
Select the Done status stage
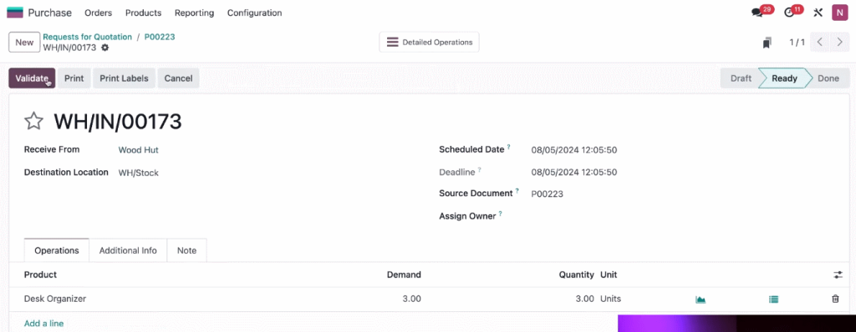coord(828,78)
